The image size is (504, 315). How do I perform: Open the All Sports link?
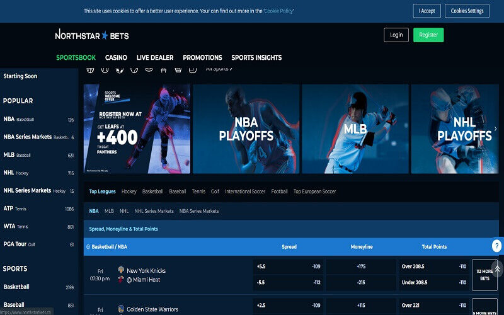219,69
